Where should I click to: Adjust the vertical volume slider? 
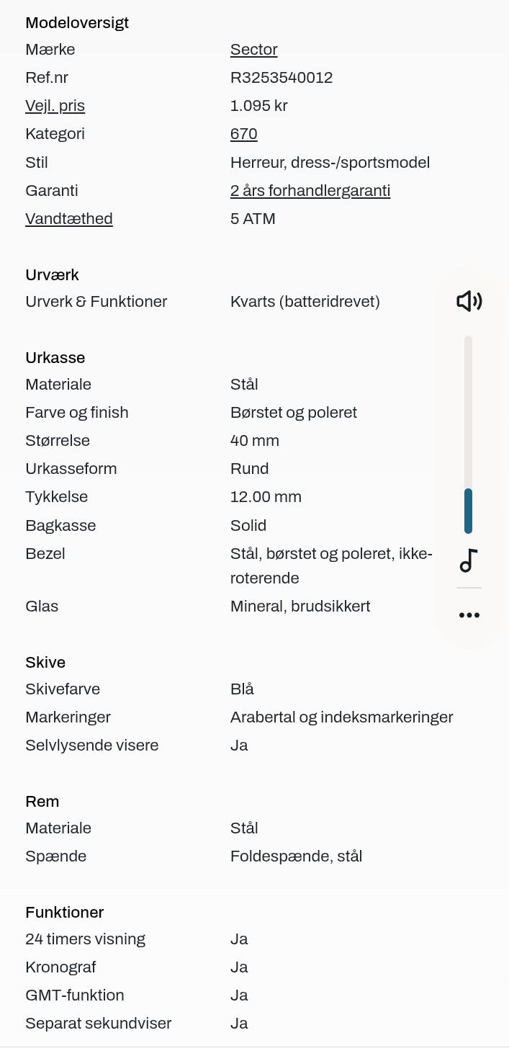[x=468, y=434]
